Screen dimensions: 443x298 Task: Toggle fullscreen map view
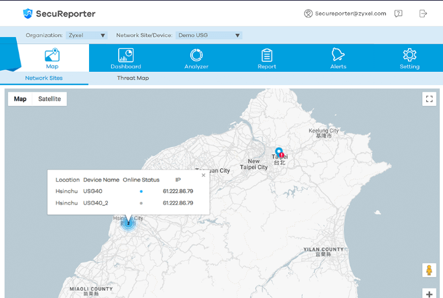coord(429,99)
